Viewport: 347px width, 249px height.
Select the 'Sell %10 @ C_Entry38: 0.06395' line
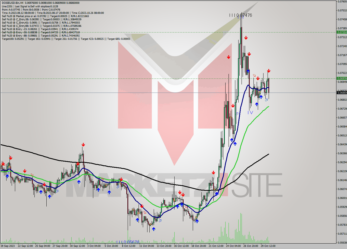point(41,19)
